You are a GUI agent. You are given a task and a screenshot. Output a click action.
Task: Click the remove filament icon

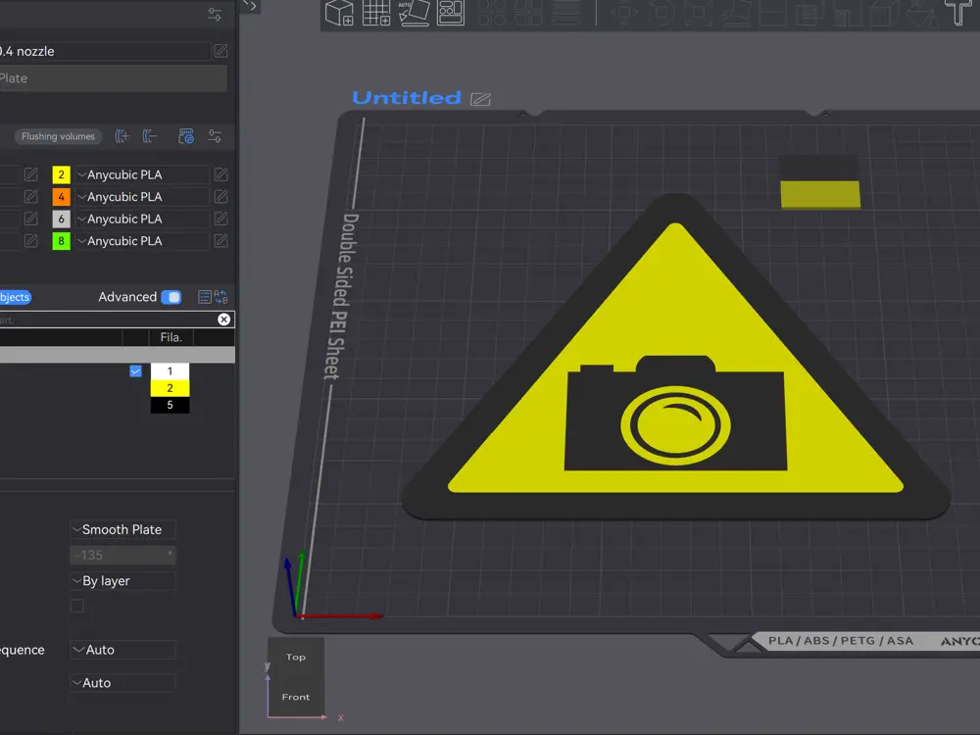(149, 136)
